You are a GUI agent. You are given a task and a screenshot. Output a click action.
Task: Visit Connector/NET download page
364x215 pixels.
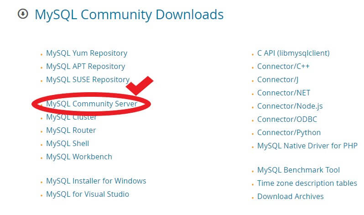coord(284,93)
